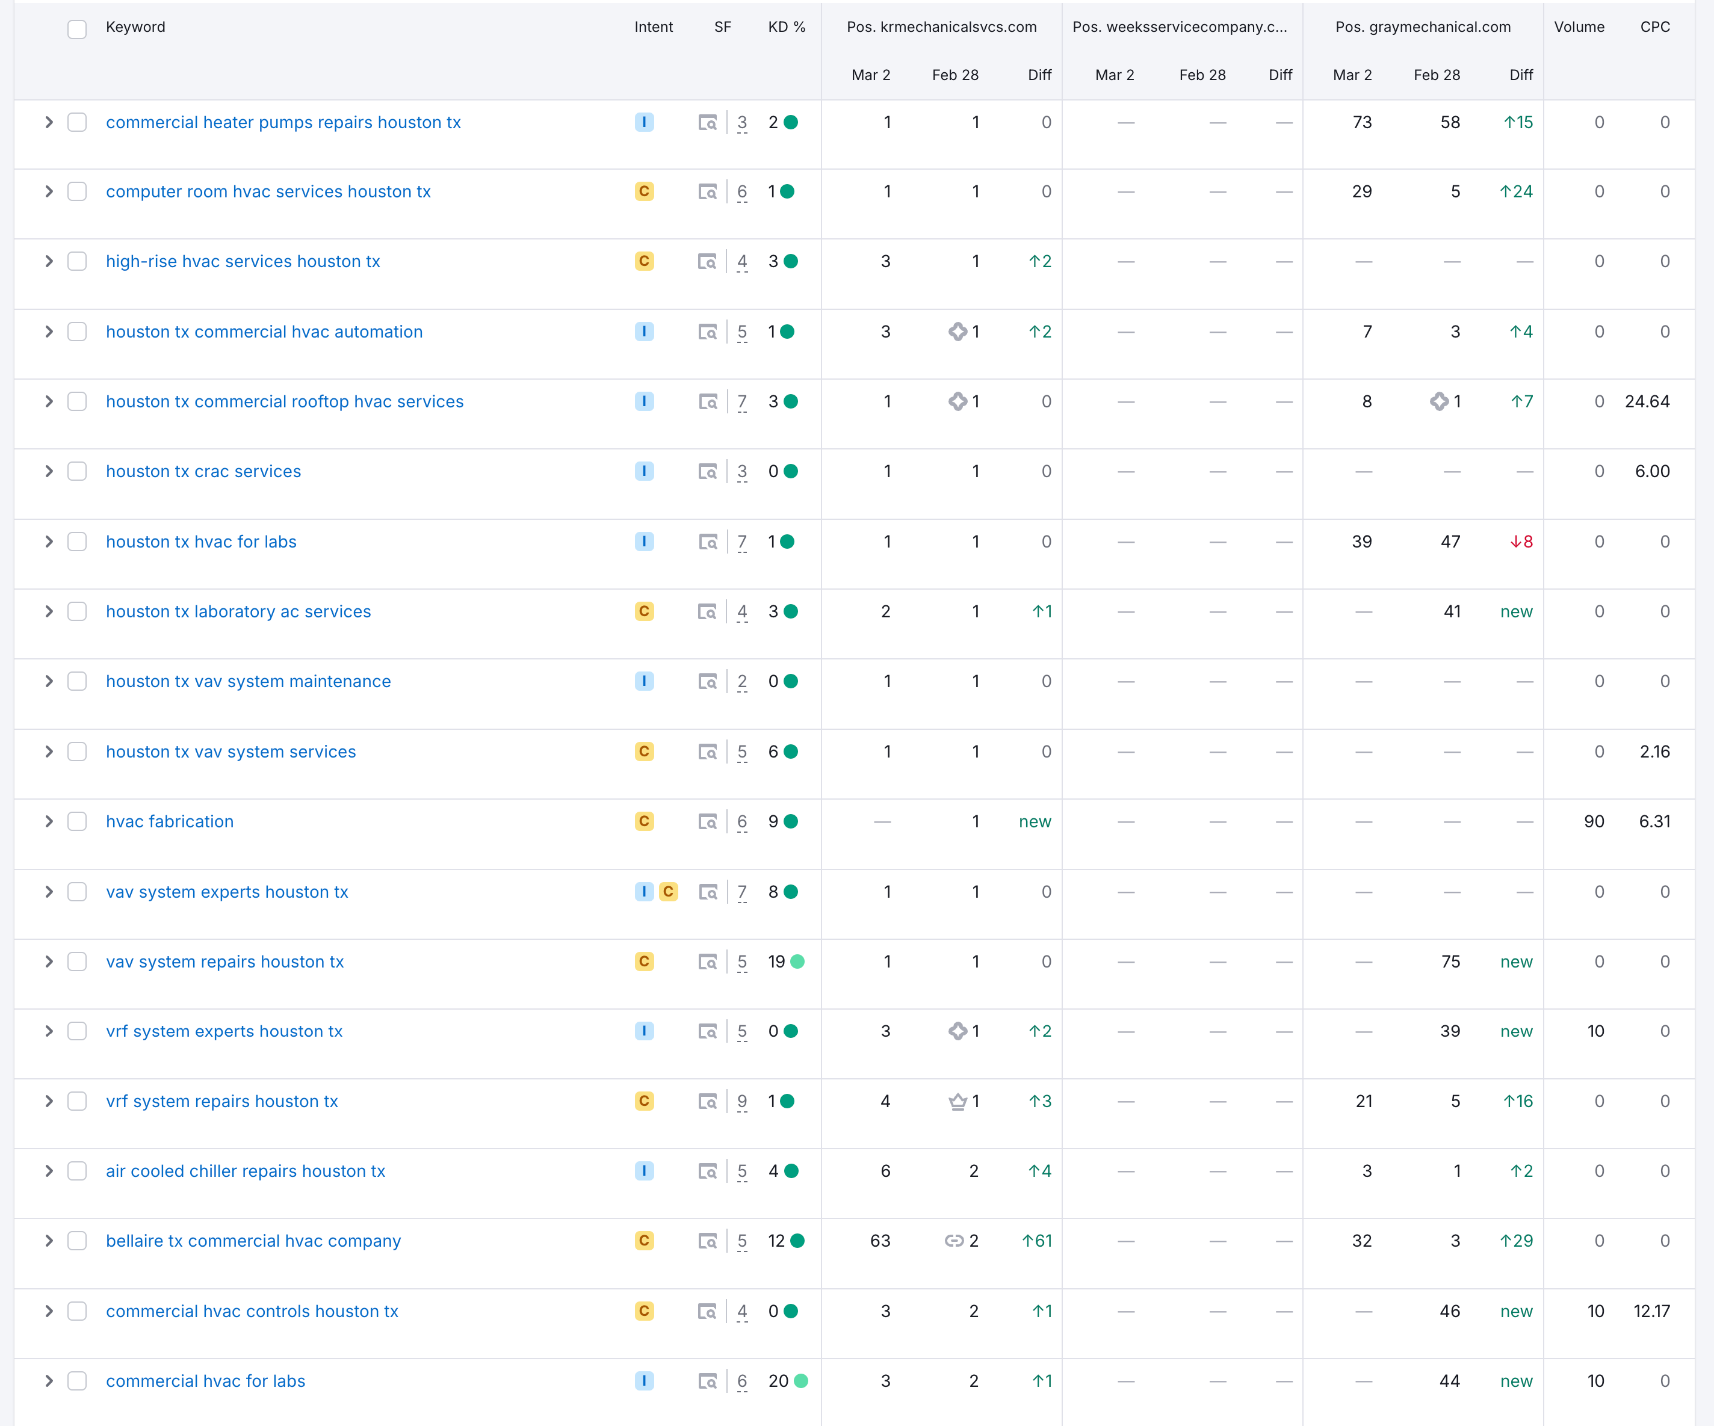Screen dimensions: 1714x1426
Task: Expand the commercial hvac controls houston tx row
Action: (49, 1311)
